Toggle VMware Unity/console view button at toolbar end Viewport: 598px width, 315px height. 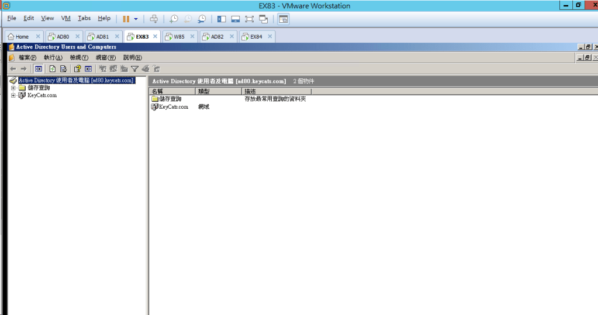[x=283, y=19]
